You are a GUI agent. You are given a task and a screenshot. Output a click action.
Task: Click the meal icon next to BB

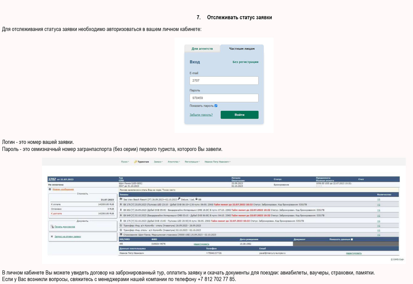(197, 199)
